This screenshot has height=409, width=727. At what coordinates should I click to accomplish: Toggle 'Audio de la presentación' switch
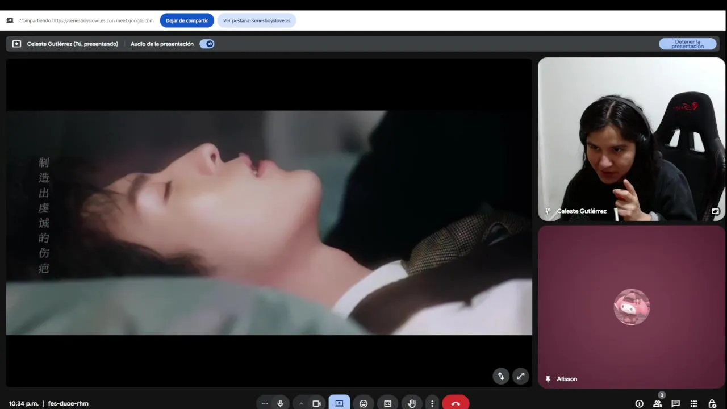click(207, 44)
